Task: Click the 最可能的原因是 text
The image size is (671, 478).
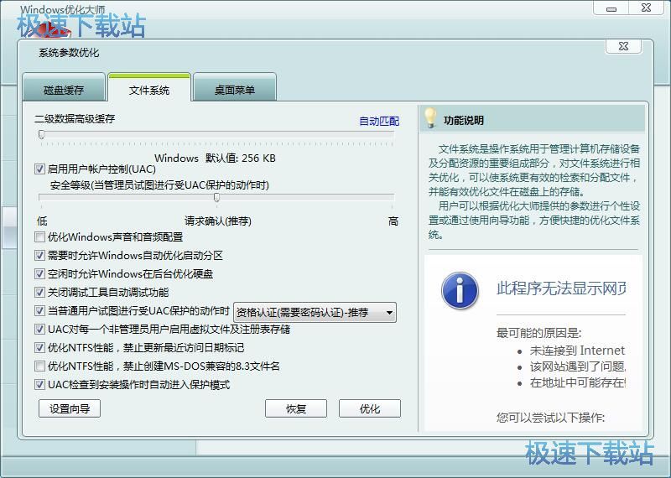Action: pyautogui.click(x=538, y=333)
